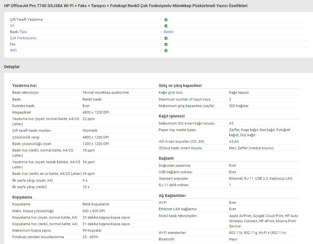Click the 1200 x 1200 DPI value
This screenshot has height=244, width=313.
pyautogui.click(x=96, y=144)
